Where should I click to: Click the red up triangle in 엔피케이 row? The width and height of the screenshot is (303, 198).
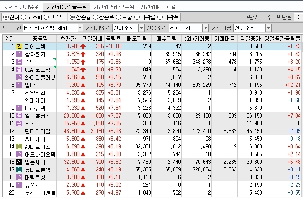pos(83,100)
